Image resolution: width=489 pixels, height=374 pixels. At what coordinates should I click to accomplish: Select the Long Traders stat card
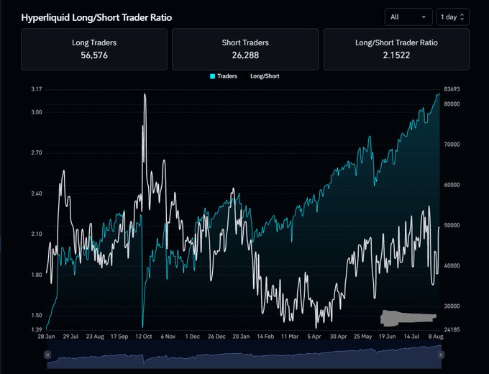(x=94, y=50)
